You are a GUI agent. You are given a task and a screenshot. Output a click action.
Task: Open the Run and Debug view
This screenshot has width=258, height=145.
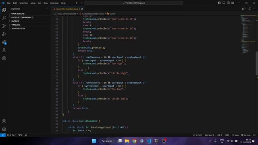point(4,34)
